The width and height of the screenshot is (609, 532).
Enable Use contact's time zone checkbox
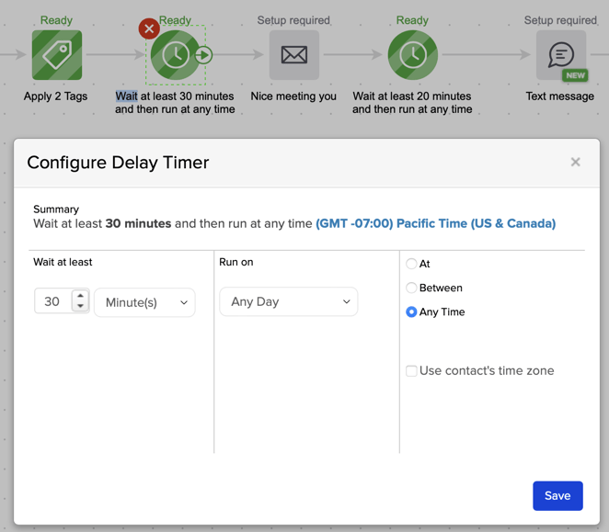[x=411, y=371]
